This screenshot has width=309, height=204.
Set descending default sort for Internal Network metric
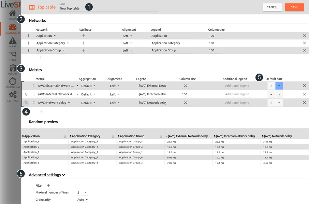pyautogui.click(x=279, y=94)
